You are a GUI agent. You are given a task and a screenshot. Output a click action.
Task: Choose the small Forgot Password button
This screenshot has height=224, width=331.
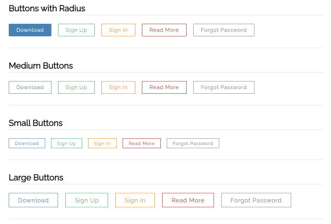193,143
